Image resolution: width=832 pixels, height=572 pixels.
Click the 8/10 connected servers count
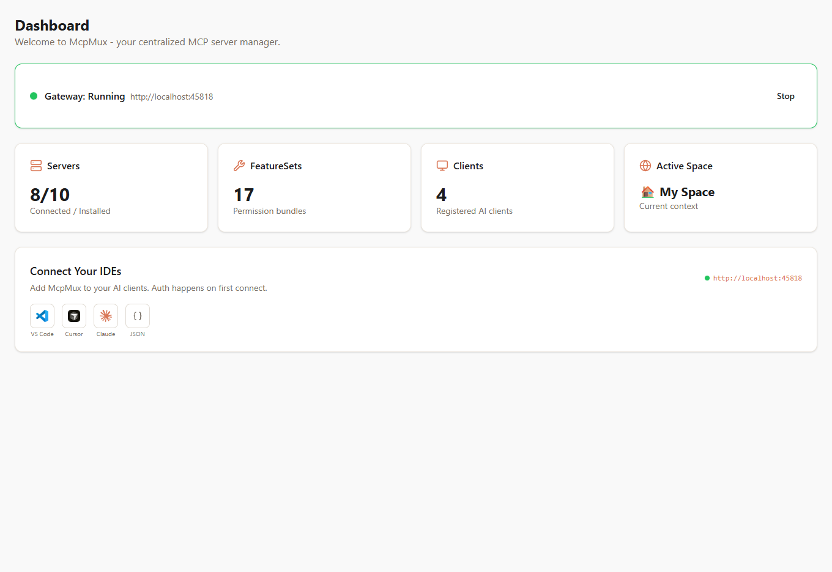(x=50, y=195)
